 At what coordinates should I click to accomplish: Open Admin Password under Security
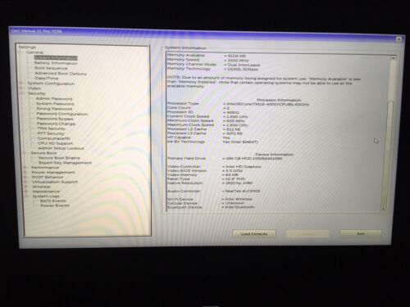pos(54,98)
